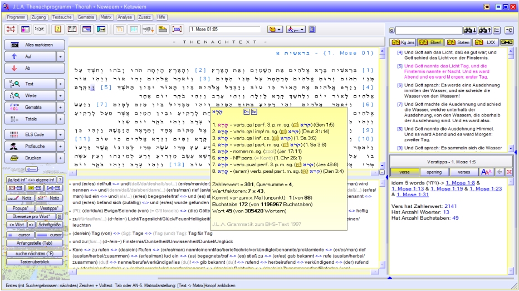Open the Programm menu
Image resolution: width=519 pixels, height=291 pixels.
point(16,17)
